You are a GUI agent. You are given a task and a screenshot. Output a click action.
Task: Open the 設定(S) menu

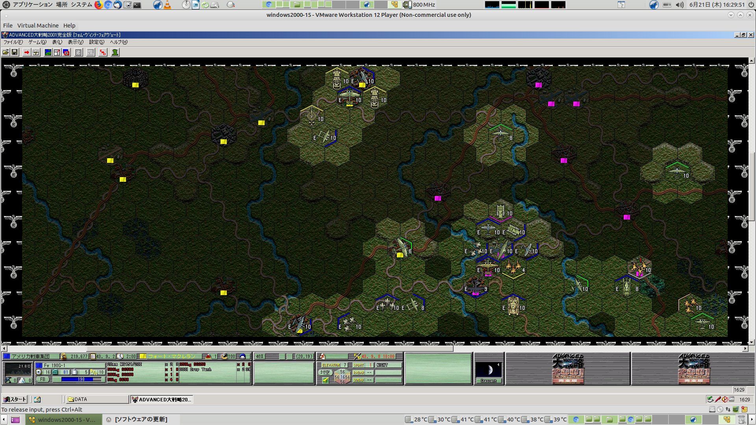click(x=96, y=42)
